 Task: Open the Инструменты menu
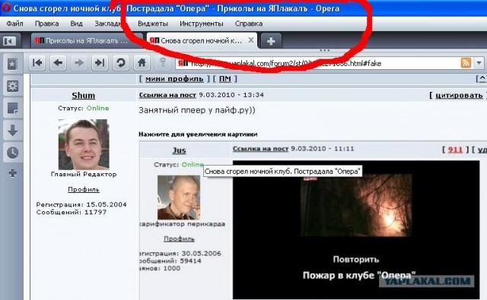pyautogui.click(x=201, y=24)
